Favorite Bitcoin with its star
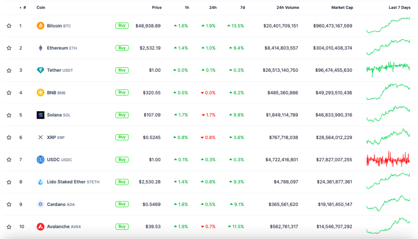The width and height of the screenshot is (418, 239). click(x=9, y=26)
